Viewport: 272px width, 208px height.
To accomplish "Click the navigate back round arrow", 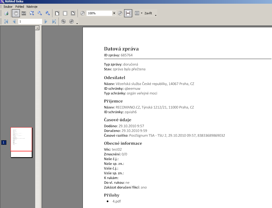I will point(64,21).
